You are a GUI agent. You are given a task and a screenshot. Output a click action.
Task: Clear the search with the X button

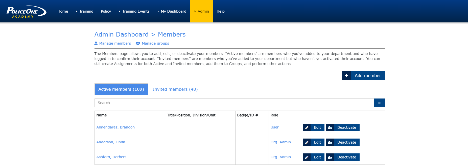tap(379, 103)
